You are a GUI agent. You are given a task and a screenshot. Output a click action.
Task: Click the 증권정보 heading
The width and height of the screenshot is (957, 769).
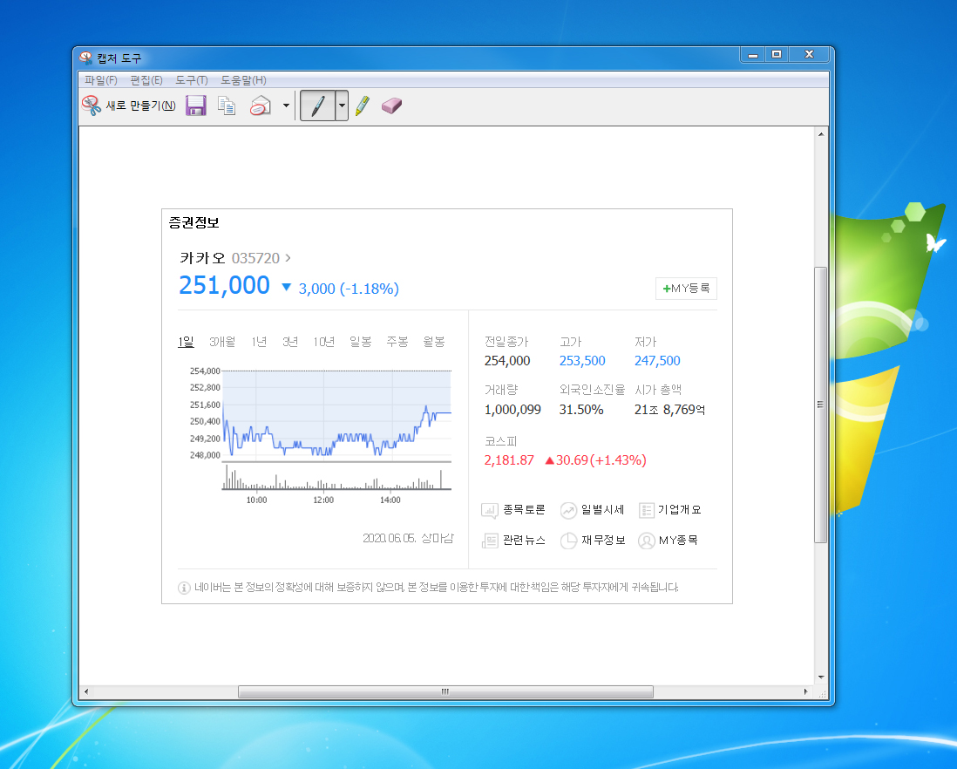tap(194, 223)
